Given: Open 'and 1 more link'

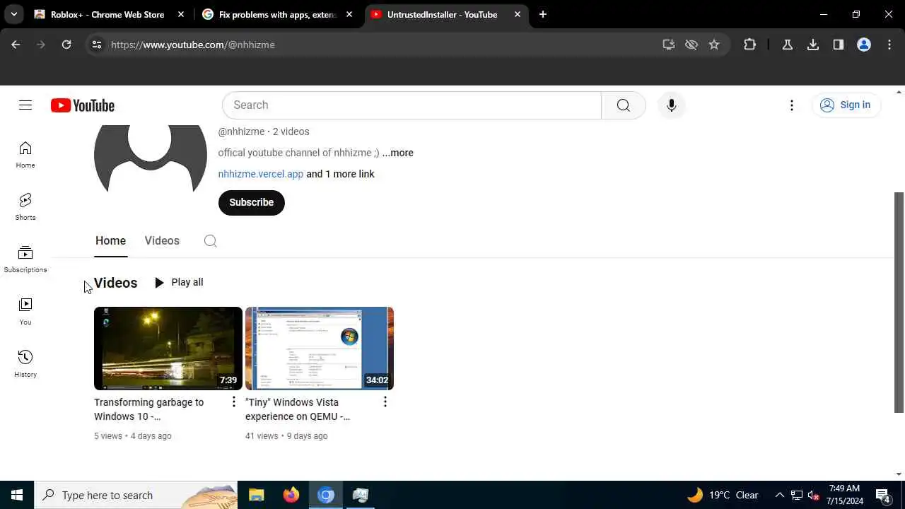Looking at the screenshot, I should [340, 174].
